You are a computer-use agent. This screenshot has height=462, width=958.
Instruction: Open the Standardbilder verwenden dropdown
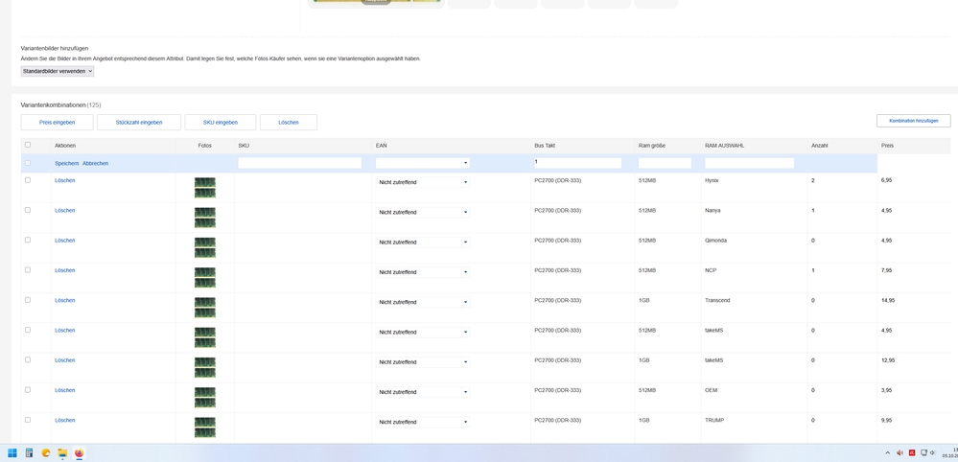tap(58, 71)
